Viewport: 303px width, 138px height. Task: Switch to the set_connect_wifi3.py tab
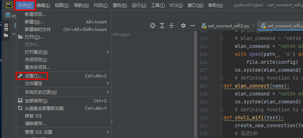[229, 26]
